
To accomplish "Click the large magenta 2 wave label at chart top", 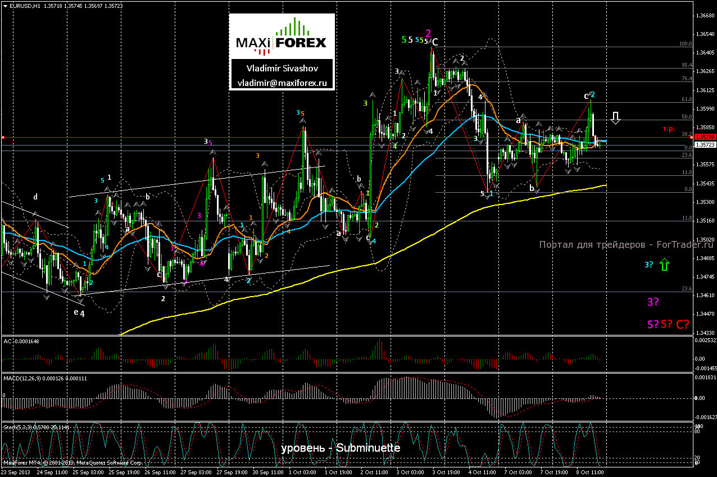I will [x=428, y=33].
